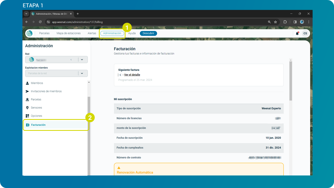Open the tab search dropdown arrow
This screenshot has height=188, width=334.
(26, 14)
